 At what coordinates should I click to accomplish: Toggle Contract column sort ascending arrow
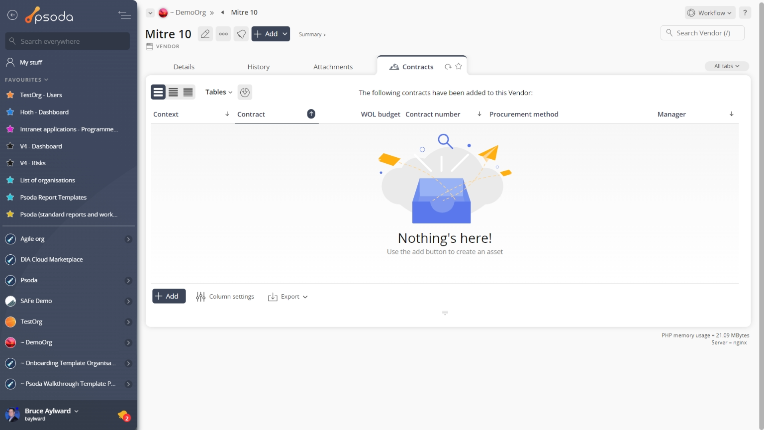[x=311, y=114]
